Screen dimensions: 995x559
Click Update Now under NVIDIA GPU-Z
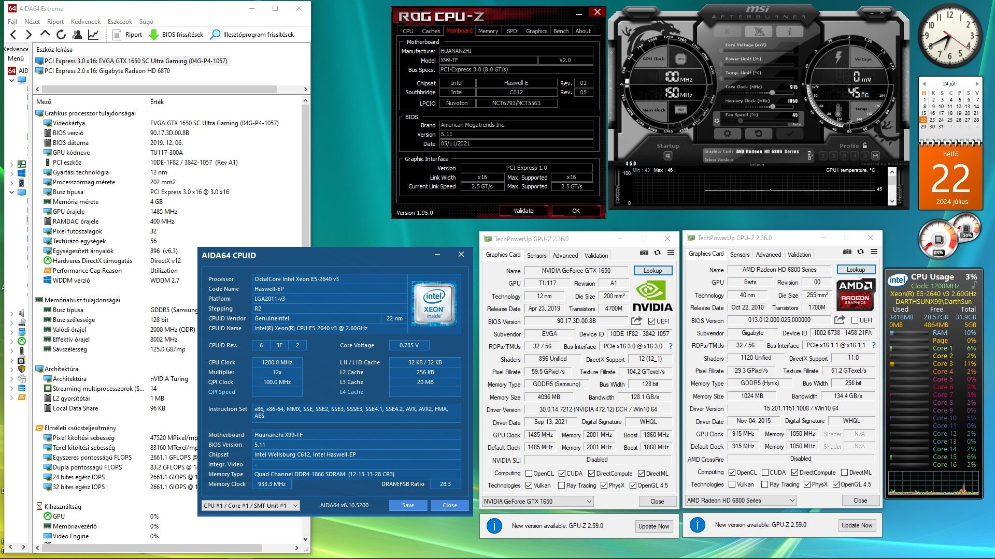click(x=653, y=526)
